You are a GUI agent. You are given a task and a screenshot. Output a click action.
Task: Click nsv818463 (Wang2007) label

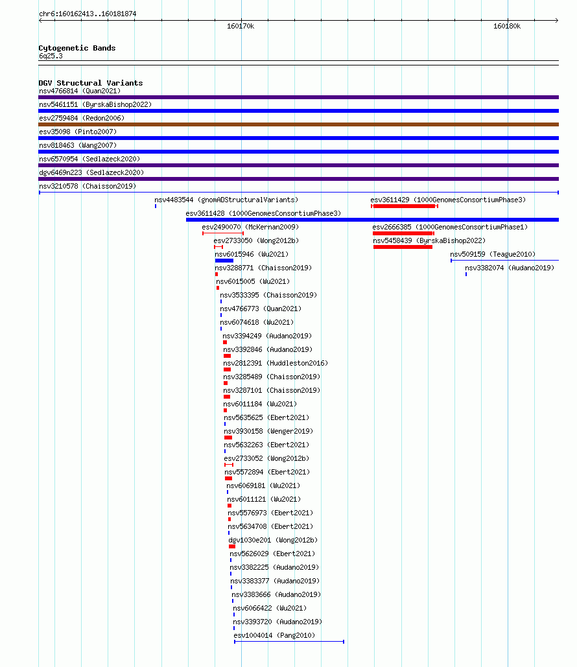coord(78,145)
